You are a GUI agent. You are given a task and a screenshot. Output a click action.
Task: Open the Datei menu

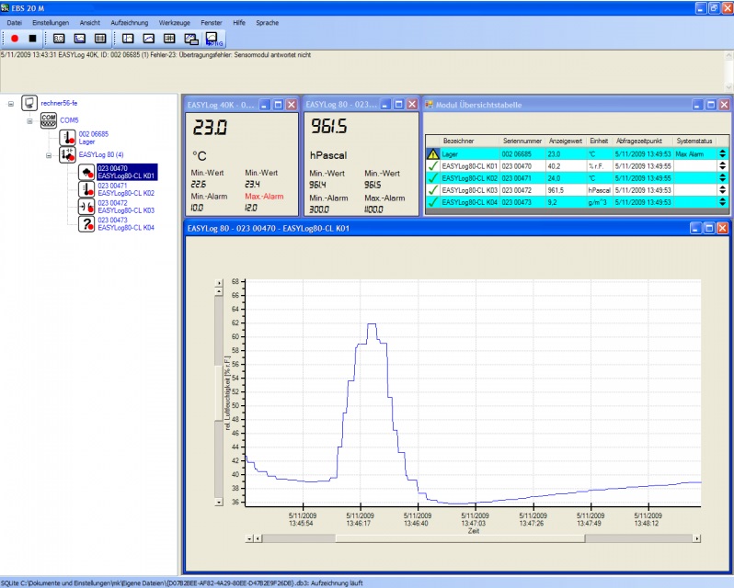coord(15,22)
